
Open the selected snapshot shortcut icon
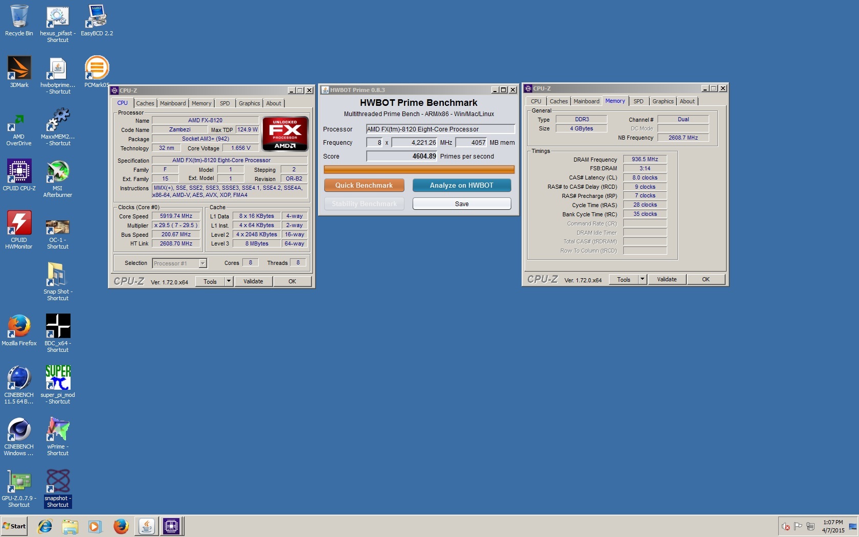[58, 488]
